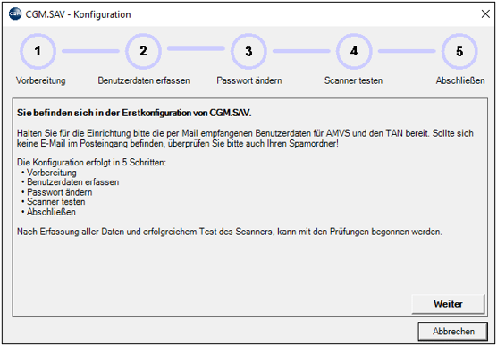
Task: Click the Scanner testen step label
Action: pyautogui.click(x=353, y=80)
